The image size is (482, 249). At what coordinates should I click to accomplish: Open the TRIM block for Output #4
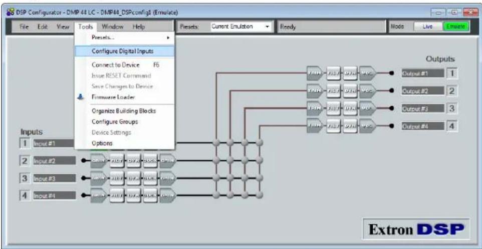(x=315, y=125)
